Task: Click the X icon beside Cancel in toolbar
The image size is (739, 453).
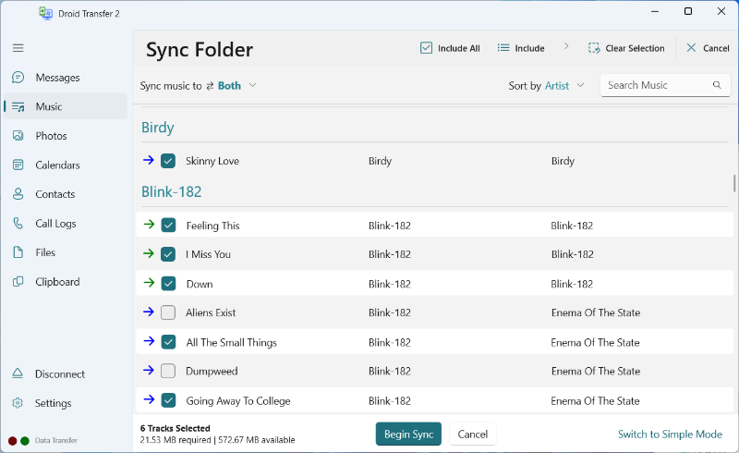Action: tap(691, 48)
